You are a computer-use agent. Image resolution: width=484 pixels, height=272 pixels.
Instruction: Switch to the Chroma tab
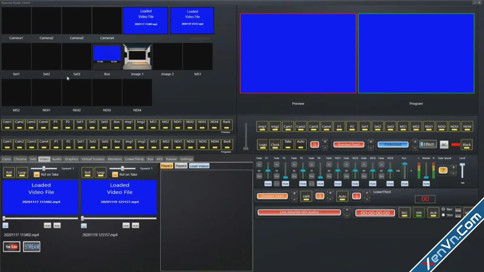tap(20, 159)
